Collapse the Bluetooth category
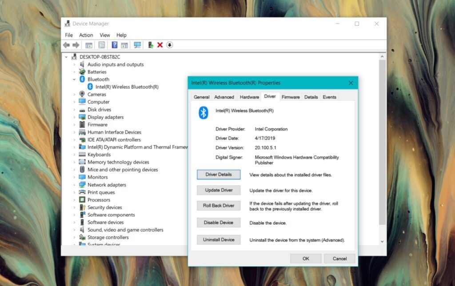Screen dimensions: 455x286 (x=74, y=79)
